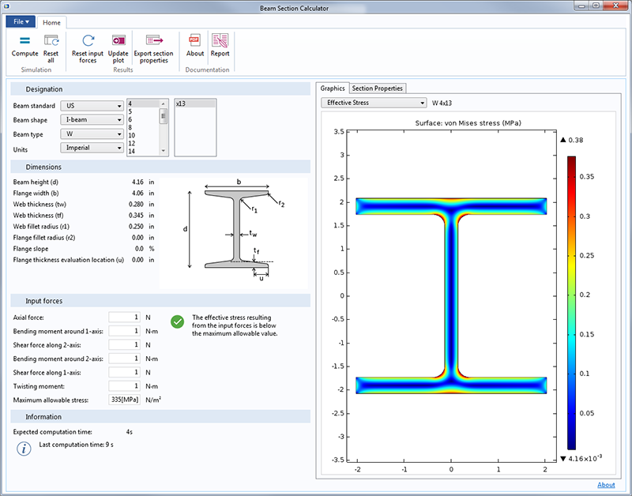Viewport: 632px width, 496px height.
Task: Open the Beam type dropdown
Action: [x=92, y=133]
